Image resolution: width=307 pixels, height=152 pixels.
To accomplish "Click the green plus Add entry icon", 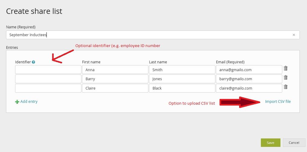I will tap(17, 102).
